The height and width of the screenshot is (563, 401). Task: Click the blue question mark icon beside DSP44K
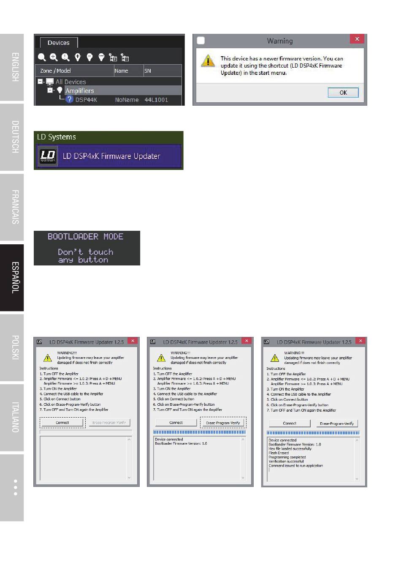pyautogui.click(x=70, y=100)
